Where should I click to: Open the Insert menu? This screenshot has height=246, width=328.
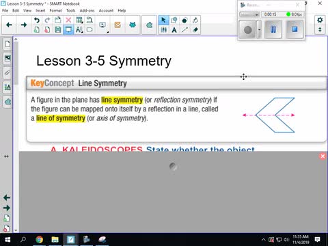pyautogui.click(x=40, y=10)
